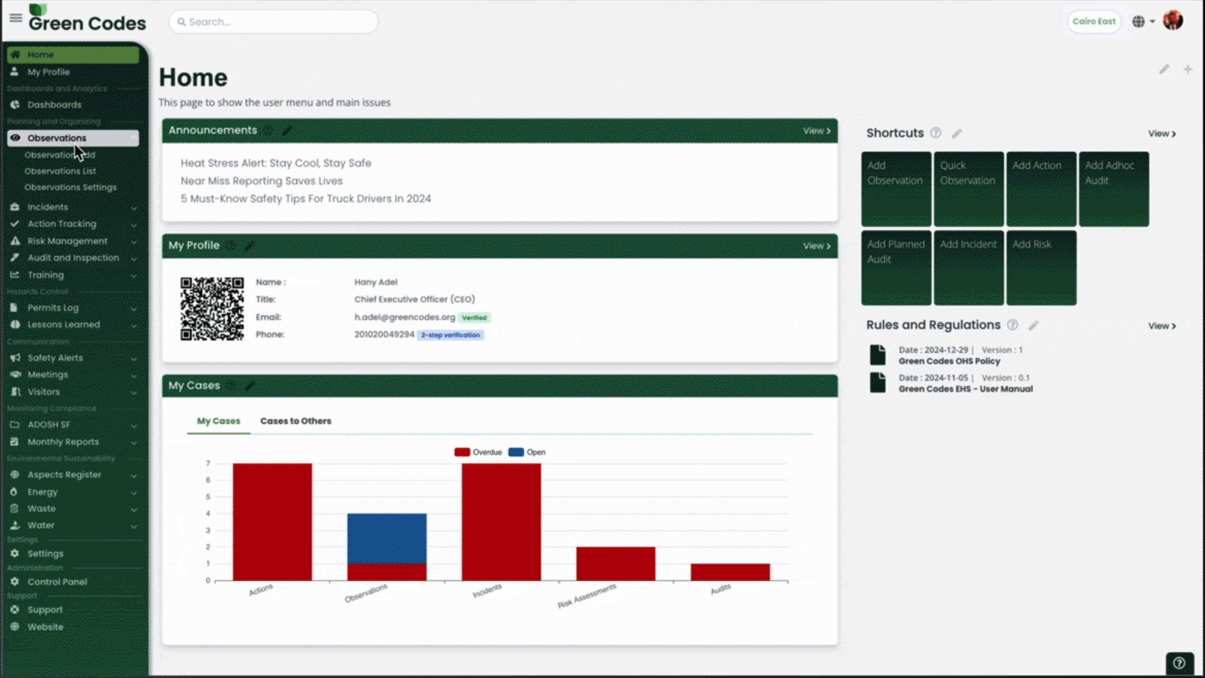The width and height of the screenshot is (1205, 678).
Task: Toggle the Open legend series
Action: [527, 453]
